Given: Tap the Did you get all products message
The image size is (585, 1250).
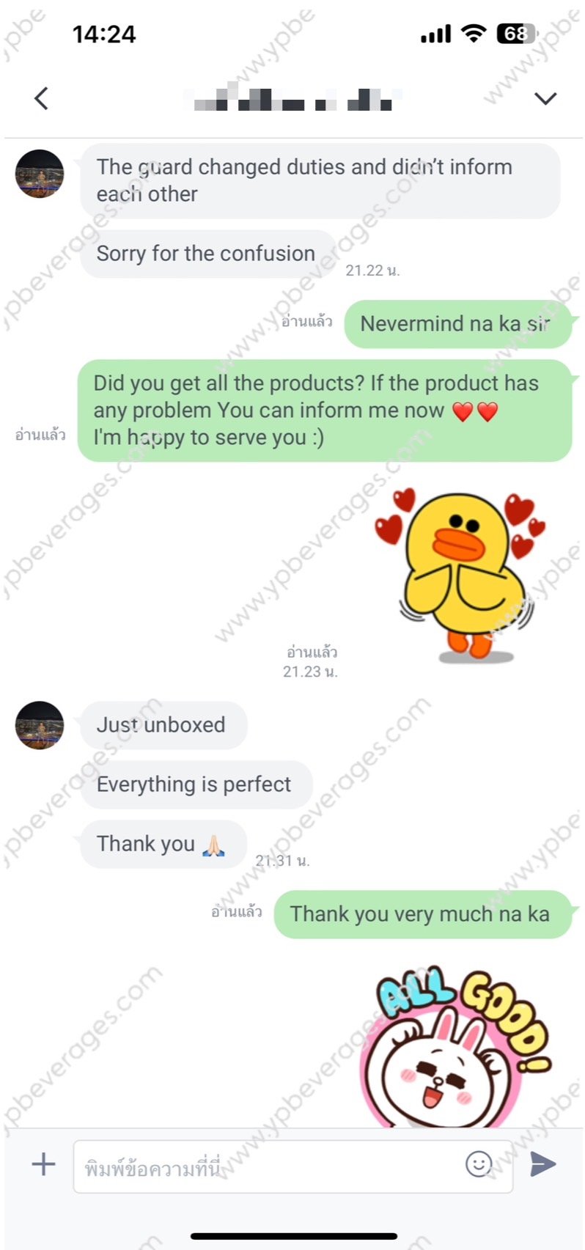Looking at the screenshot, I should (x=324, y=411).
